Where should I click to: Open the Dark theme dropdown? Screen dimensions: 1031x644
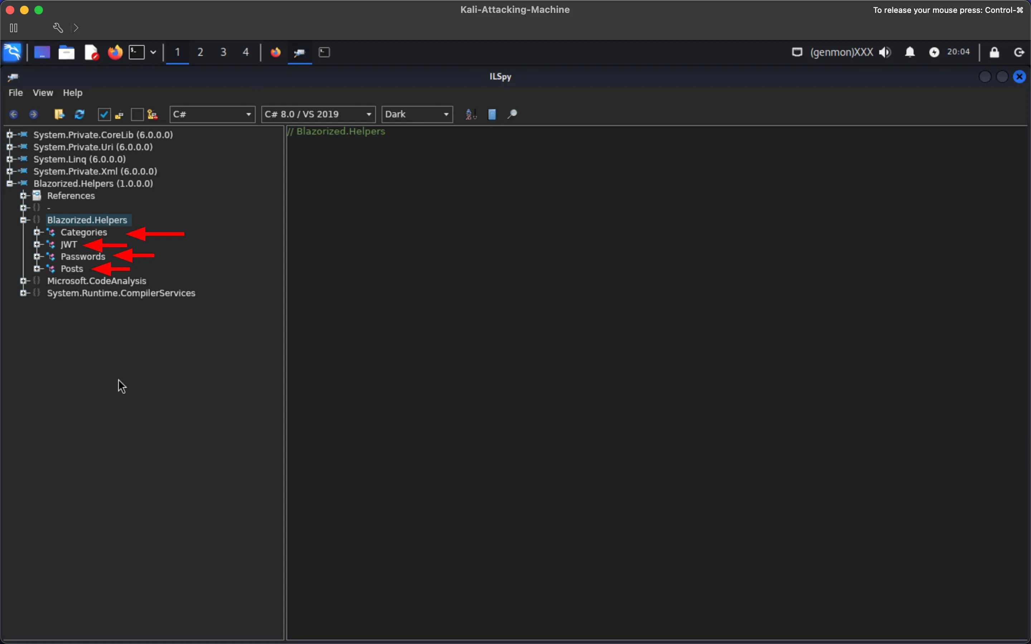tap(417, 114)
